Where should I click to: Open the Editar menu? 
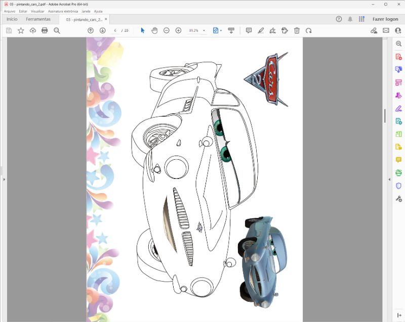click(23, 11)
